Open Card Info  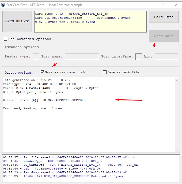tap(164, 17)
